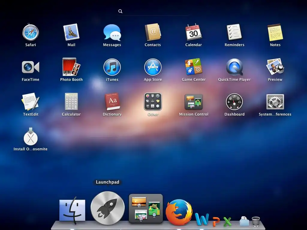
Task: Launch Calculator
Action: point(71,102)
